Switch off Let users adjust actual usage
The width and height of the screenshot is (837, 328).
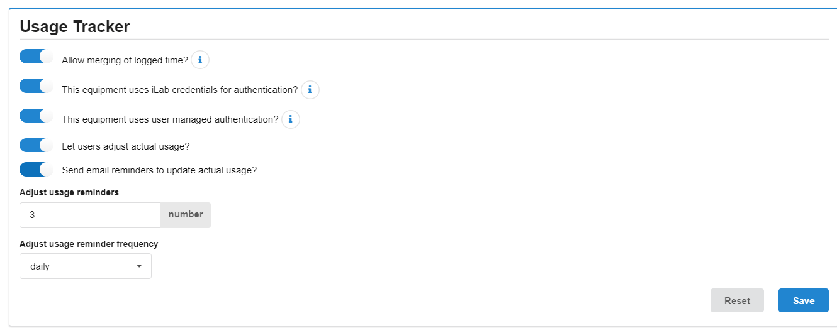[37, 145]
